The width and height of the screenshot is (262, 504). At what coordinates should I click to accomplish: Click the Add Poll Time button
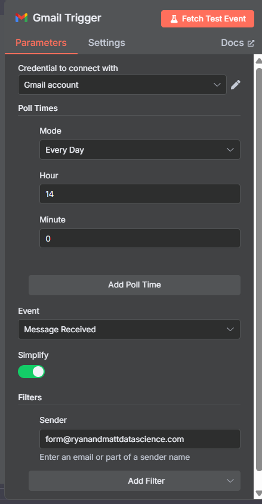tap(134, 285)
